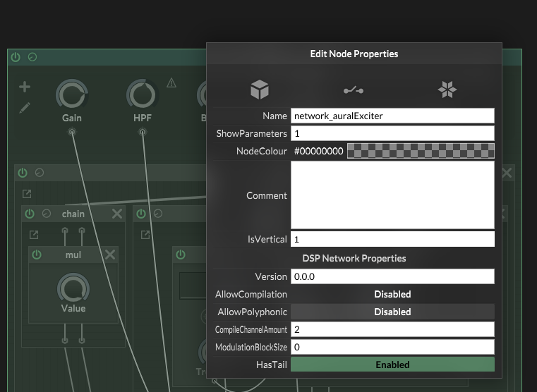
Task: Bypass the chain node via power icon
Action: click(x=30, y=214)
